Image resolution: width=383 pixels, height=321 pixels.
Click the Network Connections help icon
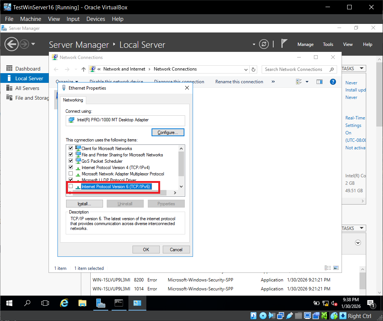333,82
